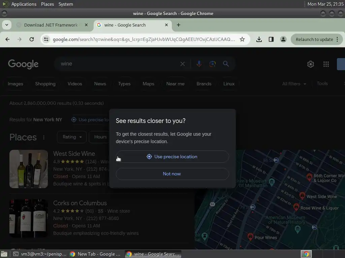Go forward using the browser forward arrow

click(20, 39)
